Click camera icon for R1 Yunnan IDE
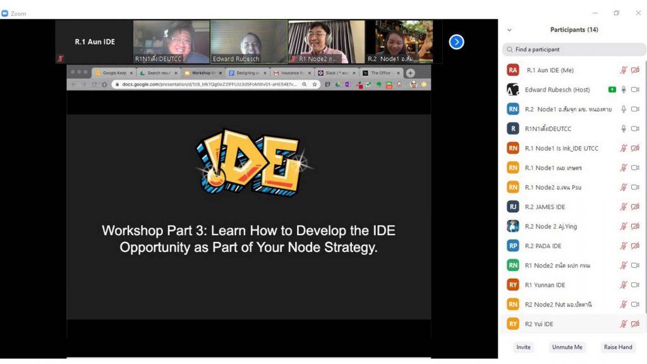Viewport: 647px width, 364px height. pos(635,285)
